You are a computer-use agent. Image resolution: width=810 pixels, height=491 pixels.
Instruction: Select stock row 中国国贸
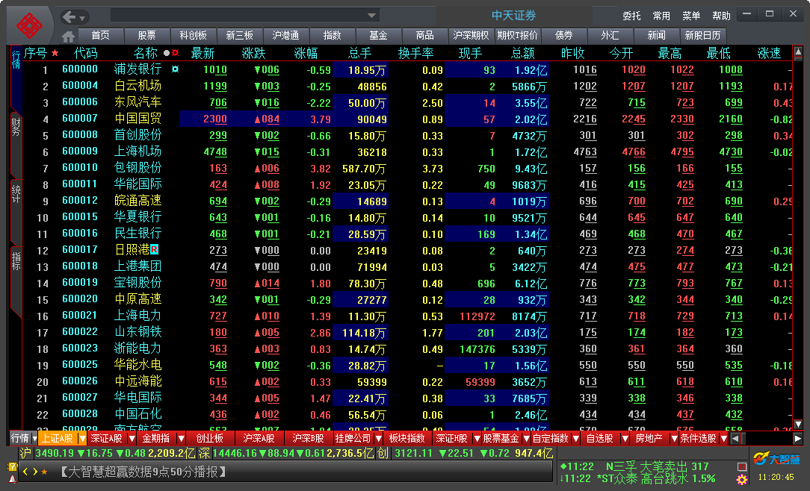406,119
